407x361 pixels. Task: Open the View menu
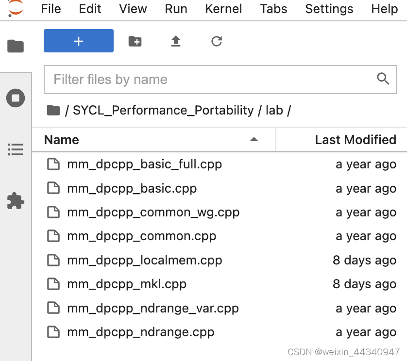[x=133, y=9]
